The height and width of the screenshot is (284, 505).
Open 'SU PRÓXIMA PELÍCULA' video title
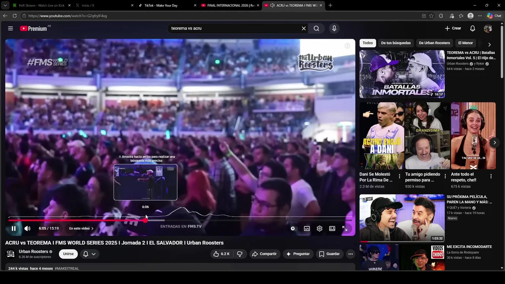pos(469,199)
